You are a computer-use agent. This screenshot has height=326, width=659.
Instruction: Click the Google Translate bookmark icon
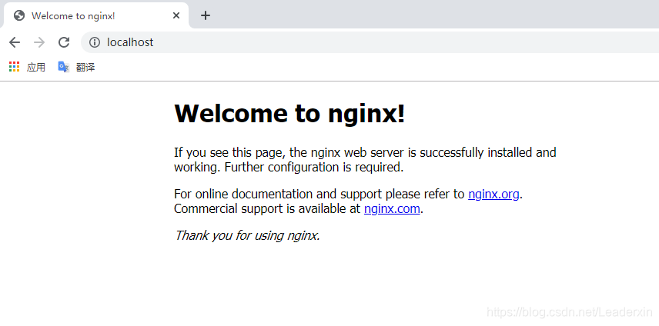coord(63,66)
